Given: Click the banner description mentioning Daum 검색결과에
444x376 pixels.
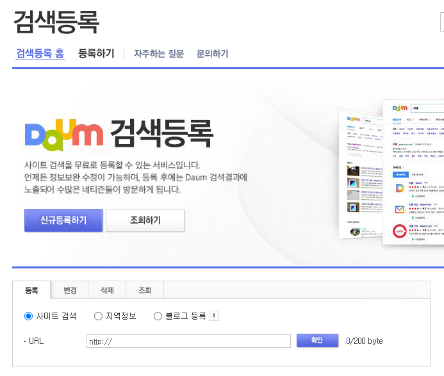Looking at the screenshot, I should click(136, 177).
